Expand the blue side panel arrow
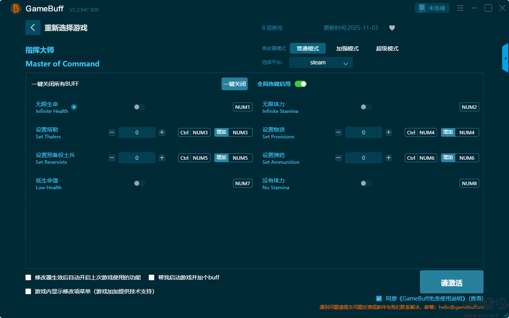The width and height of the screenshot is (509, 318). [505, 58]
